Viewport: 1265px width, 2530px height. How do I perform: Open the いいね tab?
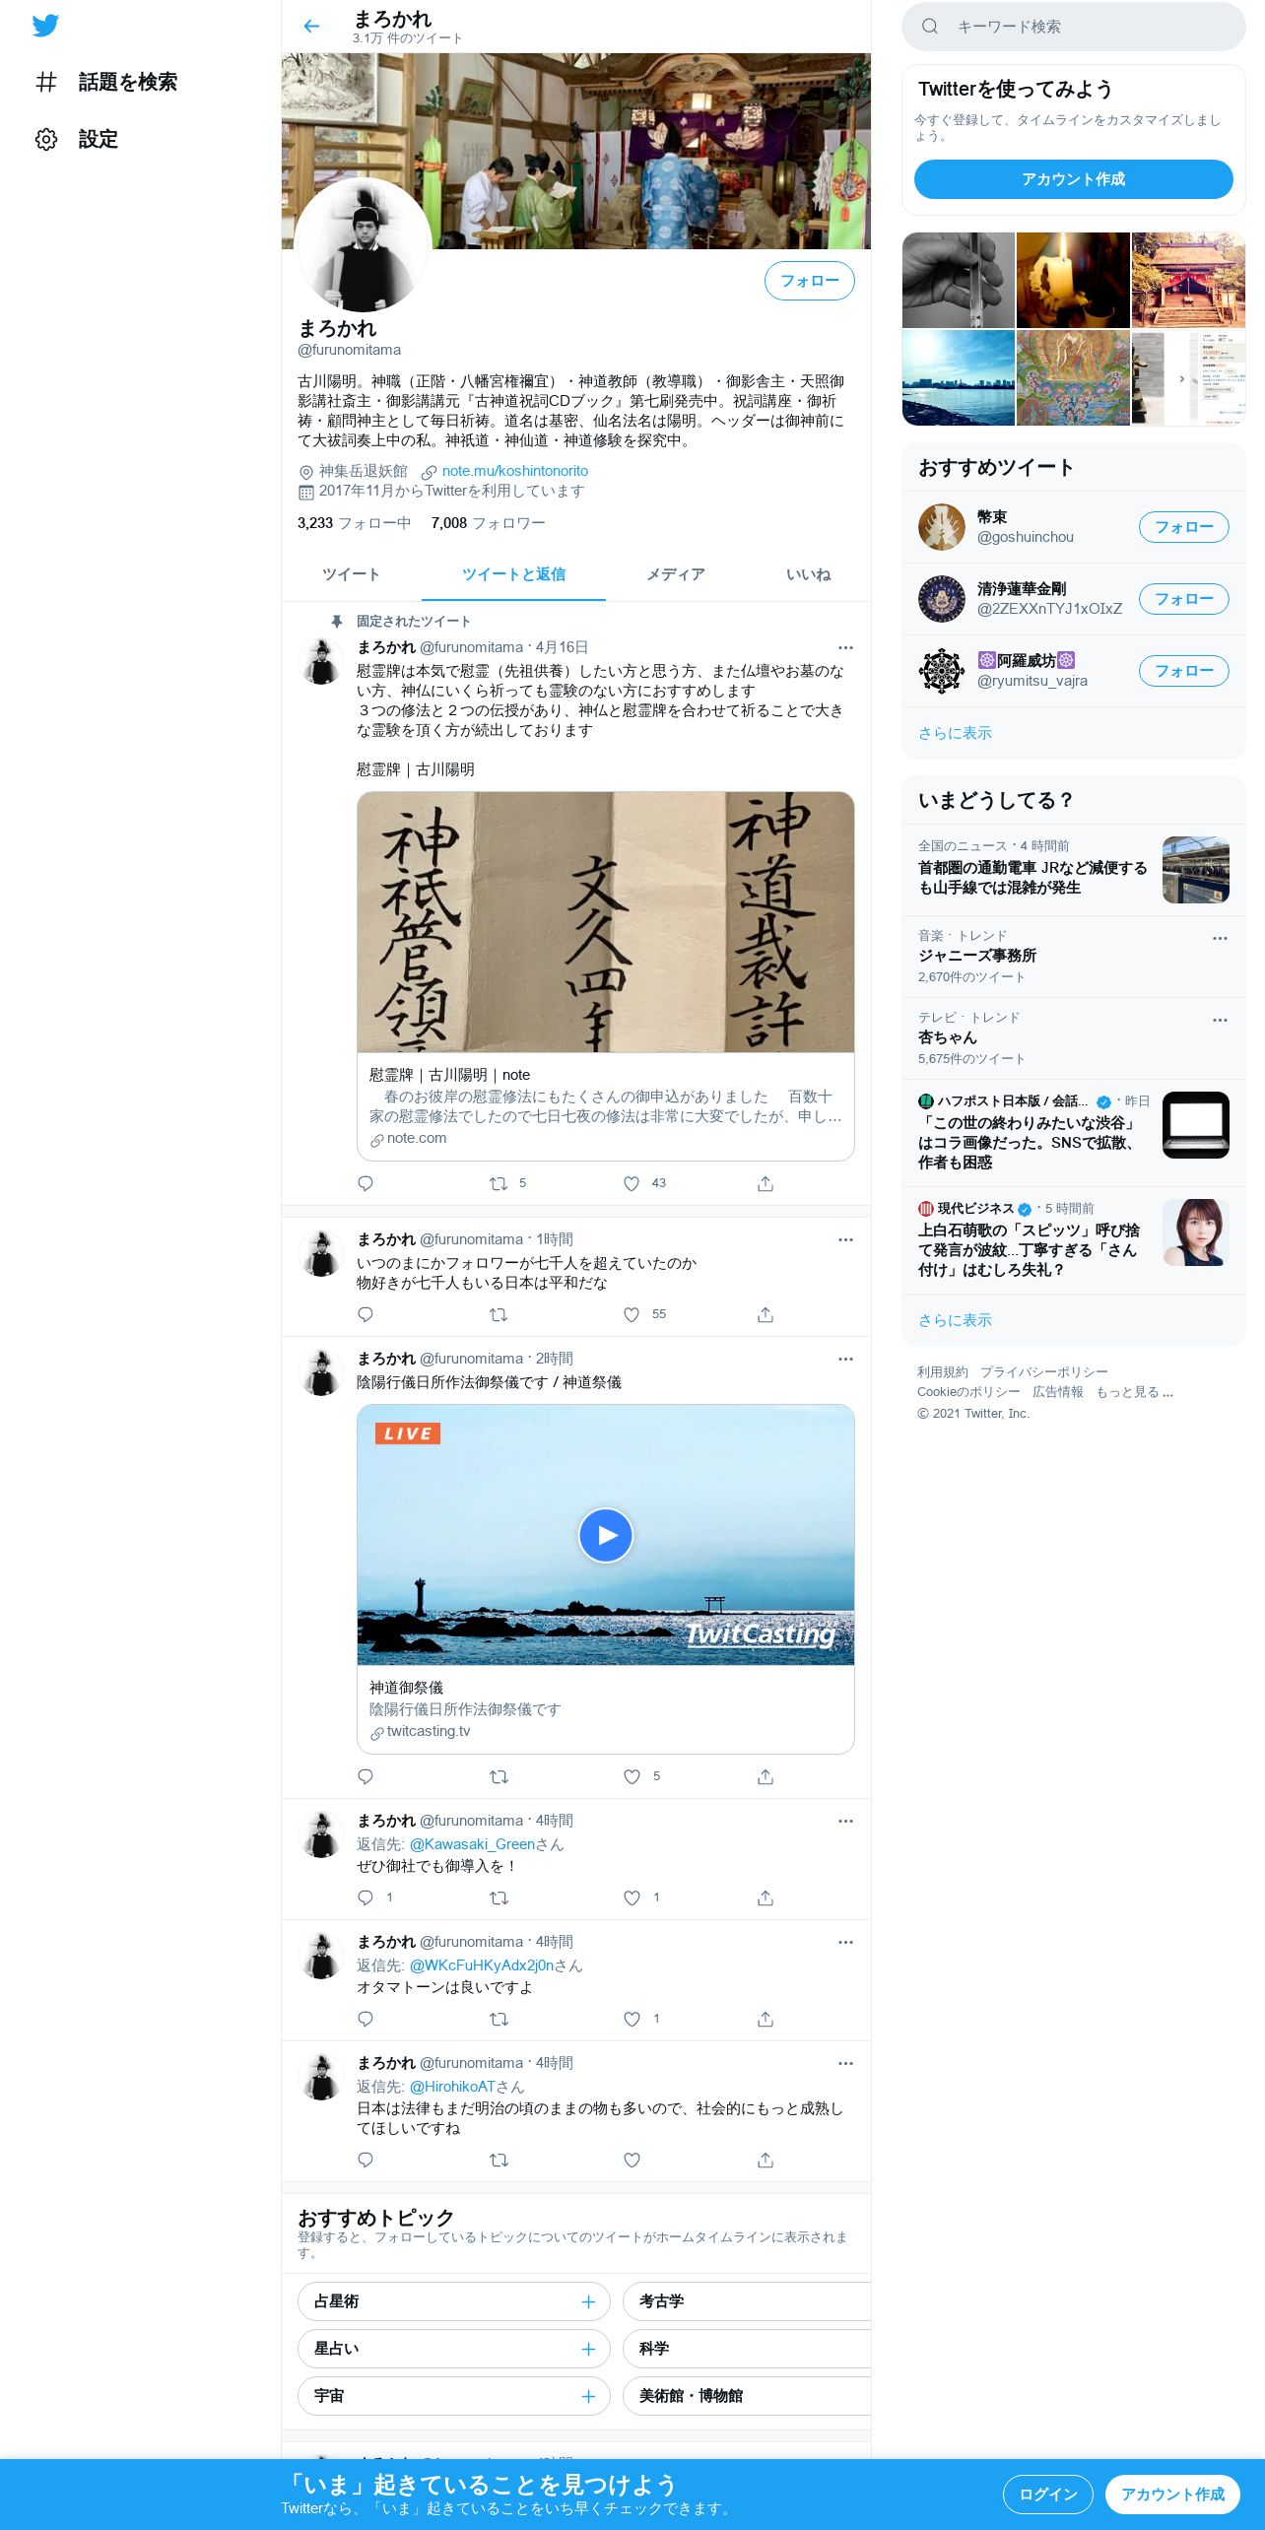click(x=808, y=574)
